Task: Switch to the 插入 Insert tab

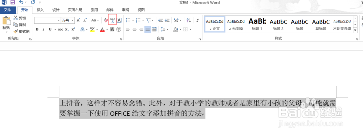Action: (x=40, y=10)
